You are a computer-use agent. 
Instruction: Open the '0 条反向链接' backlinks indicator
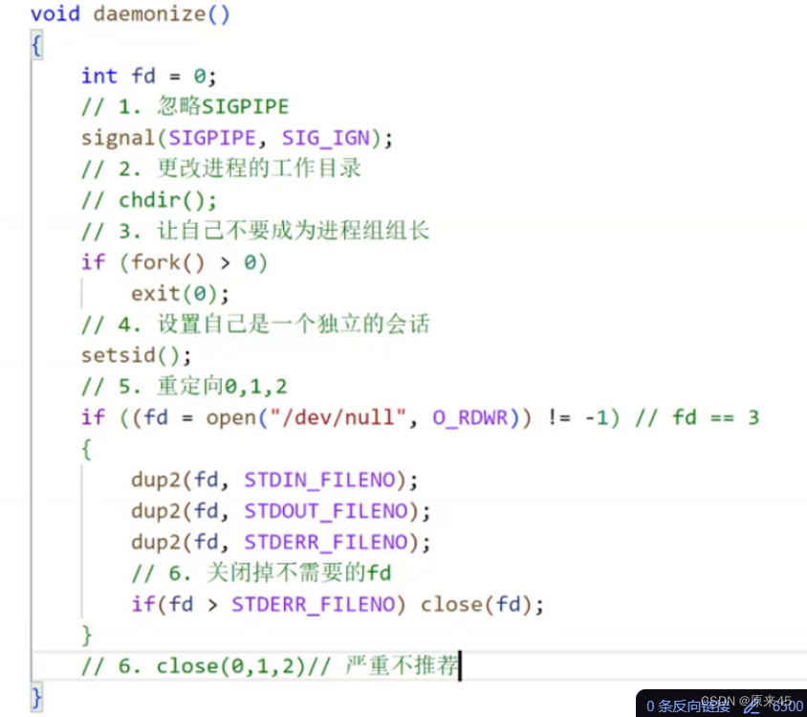[687, 706]
